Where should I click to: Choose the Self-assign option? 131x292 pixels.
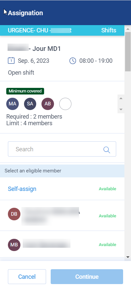[22, 189]
